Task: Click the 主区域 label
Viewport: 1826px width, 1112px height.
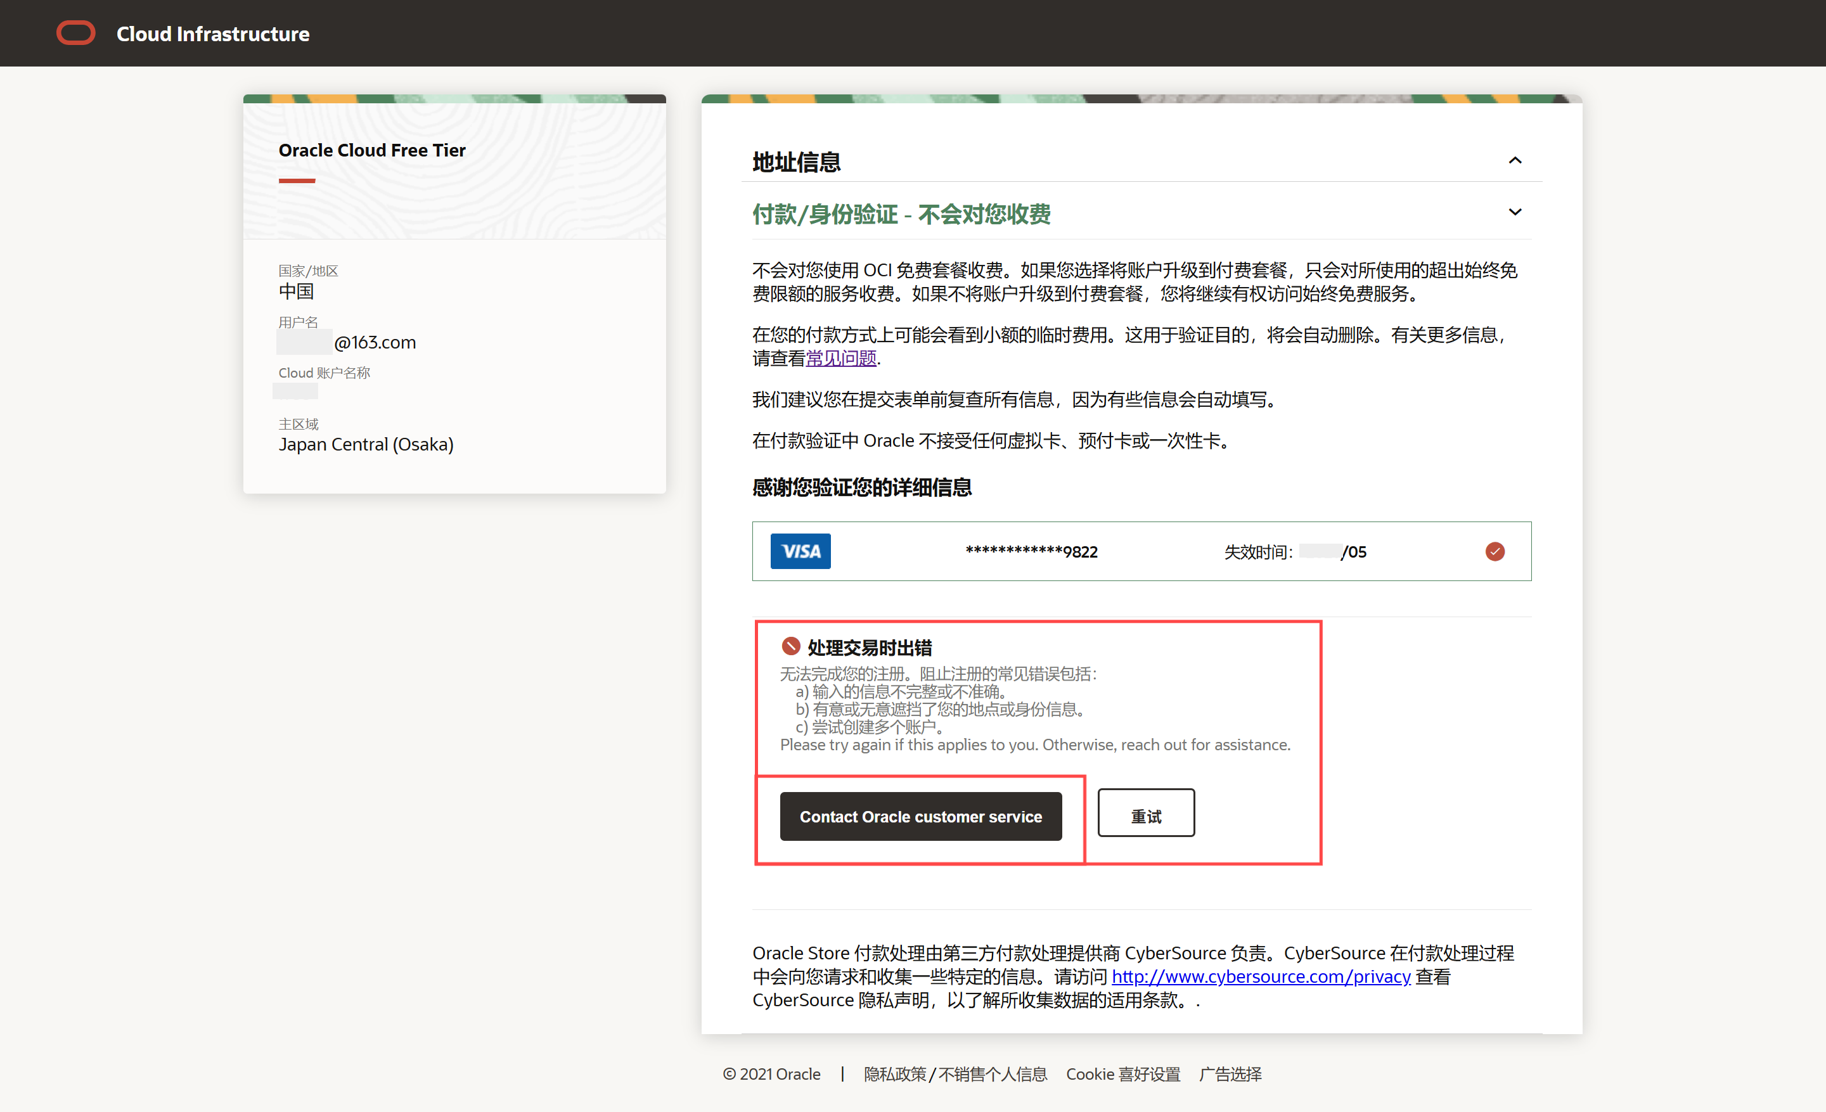Action: (x=298, y=424)
